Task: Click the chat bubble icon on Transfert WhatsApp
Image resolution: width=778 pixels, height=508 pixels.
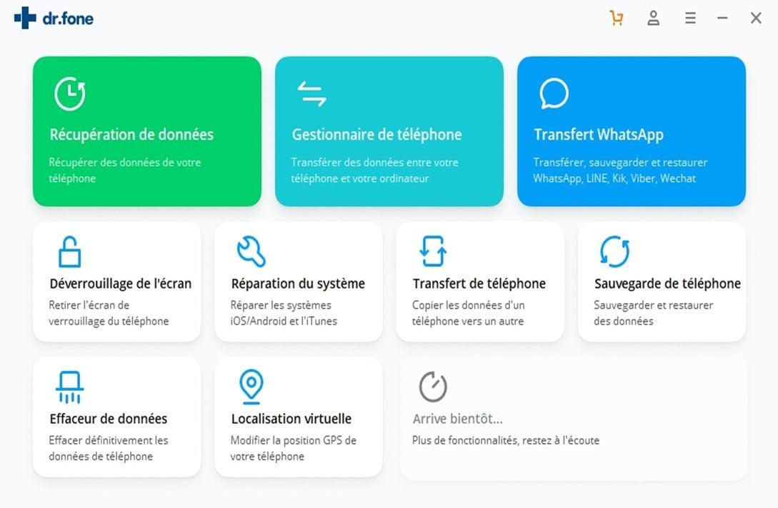Action: 554,93
